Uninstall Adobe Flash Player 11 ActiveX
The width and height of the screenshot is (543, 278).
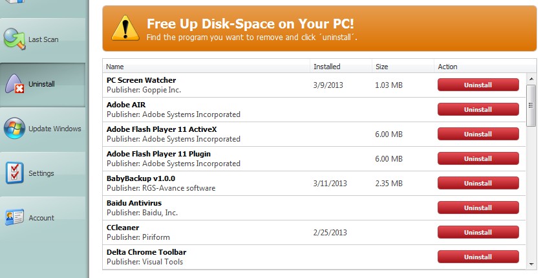coord(478,134)
